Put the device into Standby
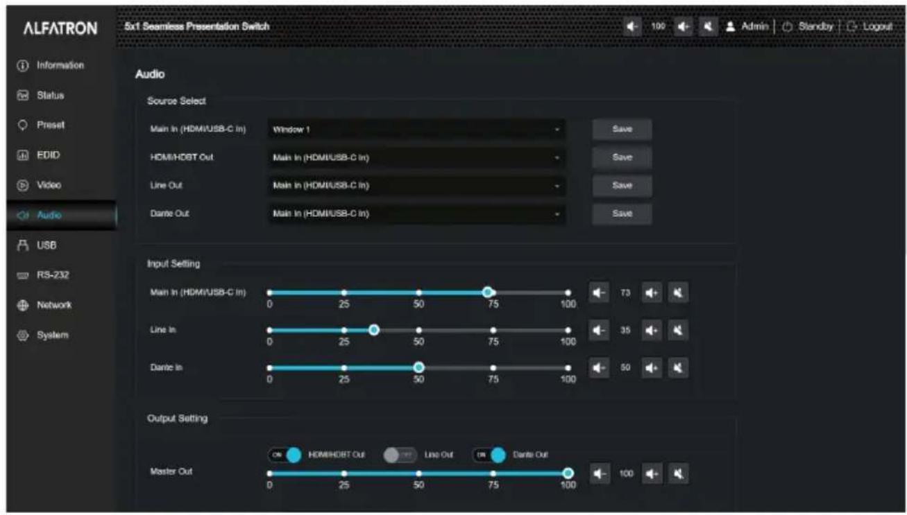Viewport: 907px width, 515px height. (x=809, y=26)
